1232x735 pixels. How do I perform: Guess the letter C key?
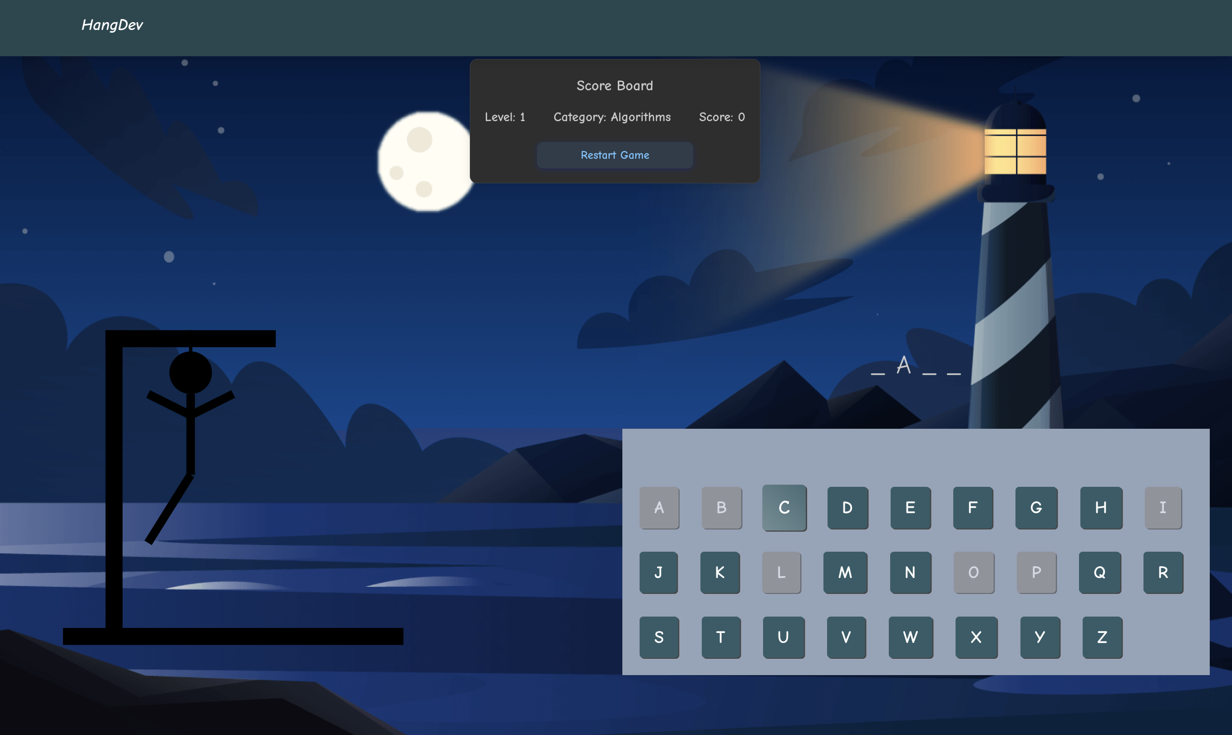[784, 508]
